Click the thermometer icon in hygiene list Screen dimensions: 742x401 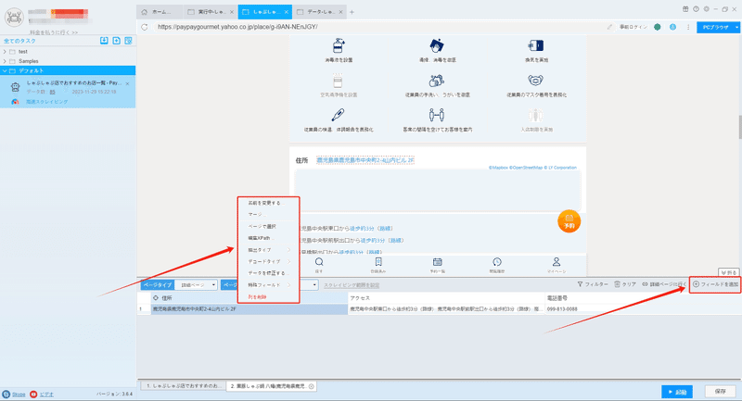tap(338, 115)
